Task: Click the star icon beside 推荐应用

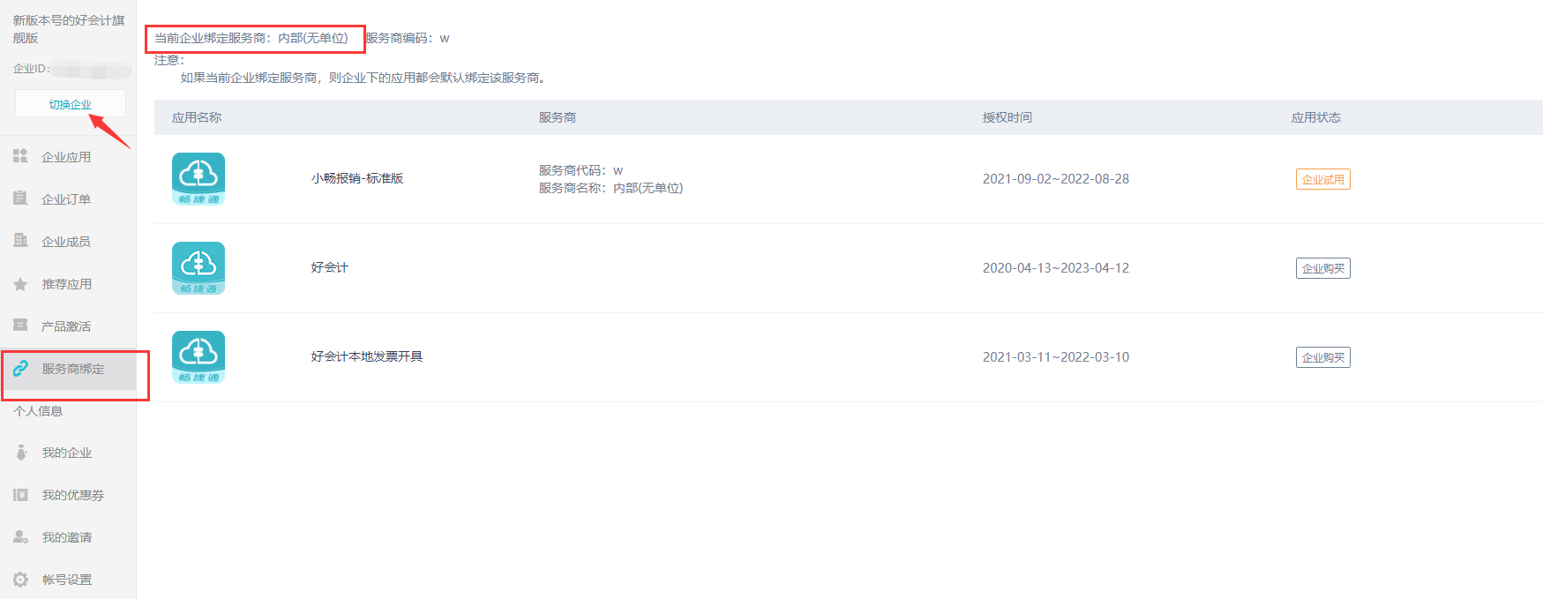Action: pyautogui.click(x=20, y=284)
